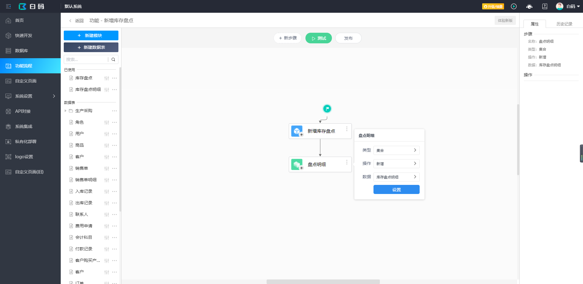Open the three-dot menu on 新增库存盘点 step

tap(347, 129)
